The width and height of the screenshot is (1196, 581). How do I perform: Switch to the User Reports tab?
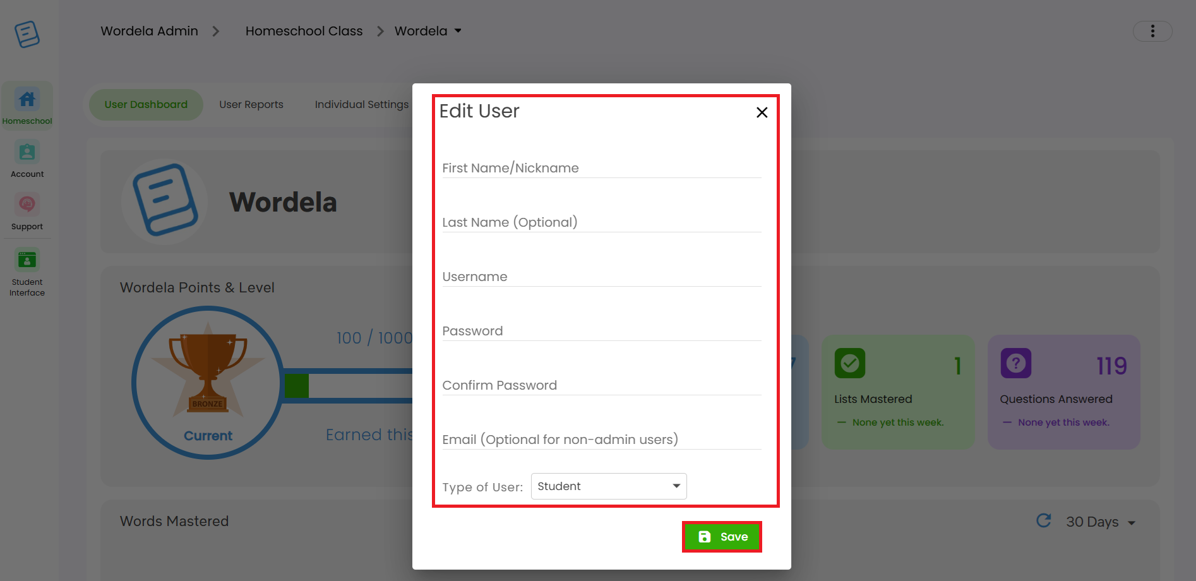tap(251, 105)
